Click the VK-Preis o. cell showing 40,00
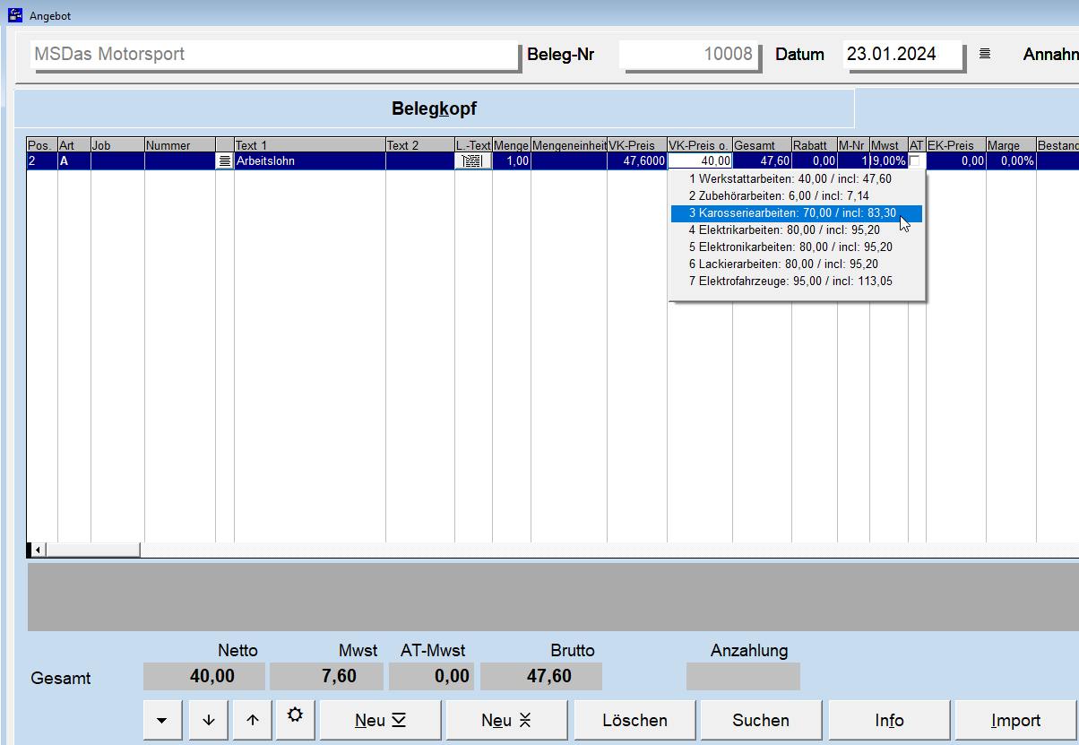The image size is (1079, 745). (x=700, y=161)
